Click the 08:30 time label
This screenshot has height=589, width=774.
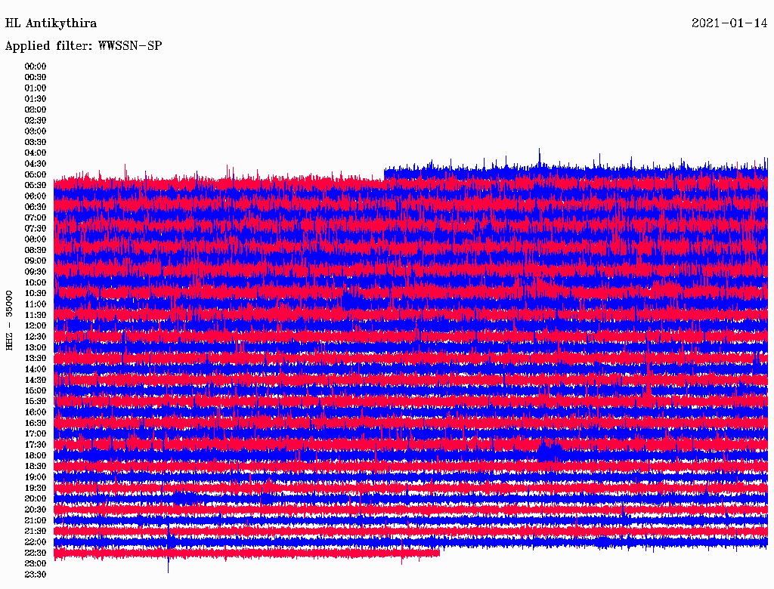(36, 250)
